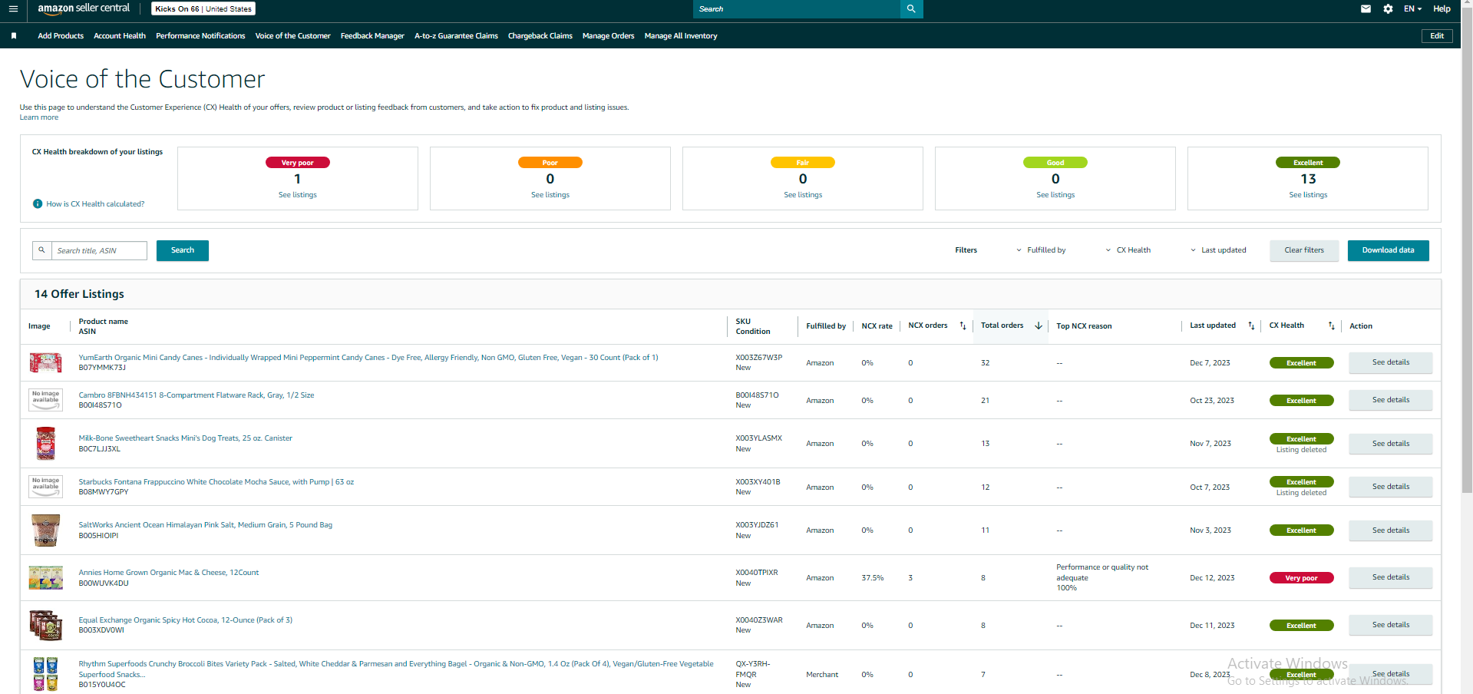Open Manage All Inventory
The height and width of the screenshot is (694, 1473).
click(x=681, y=36)
